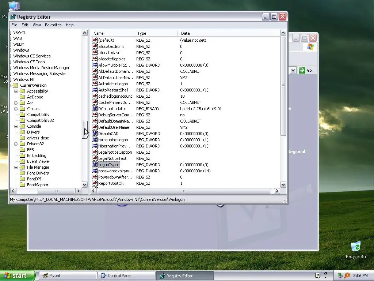Click the Event Viewer folder icon
374x281 pixels.
pos(22,161)
